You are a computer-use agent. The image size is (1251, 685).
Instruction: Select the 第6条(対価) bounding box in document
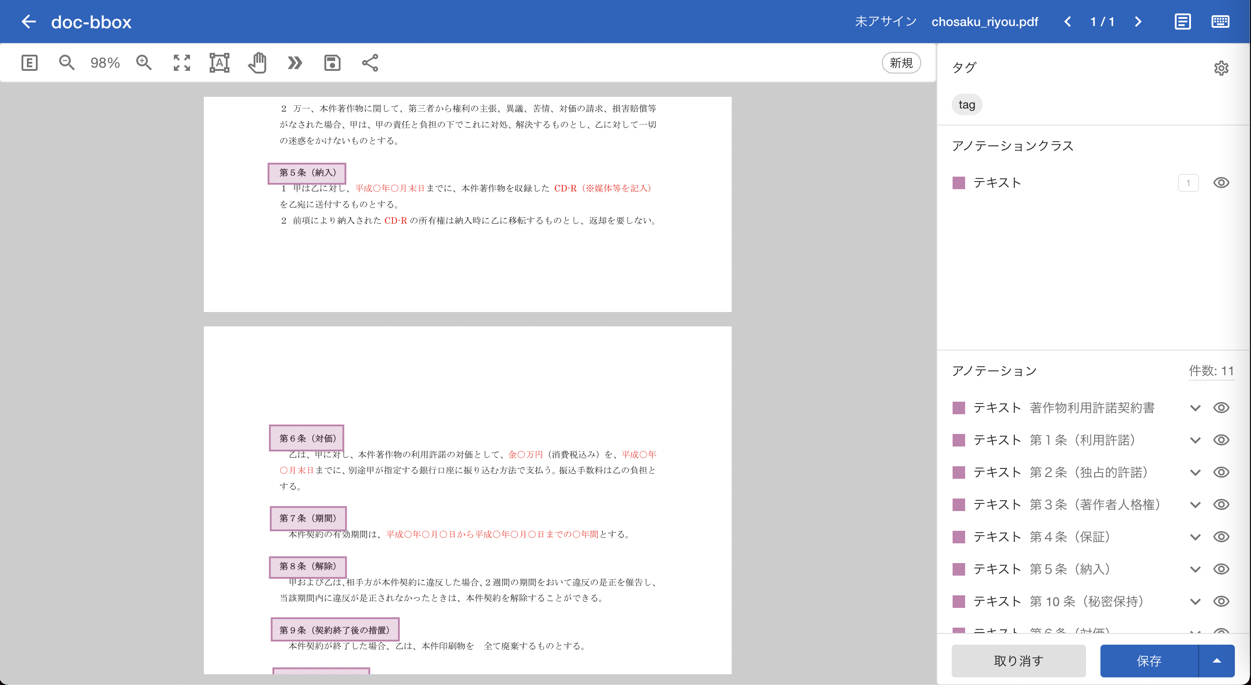[306, 438]
